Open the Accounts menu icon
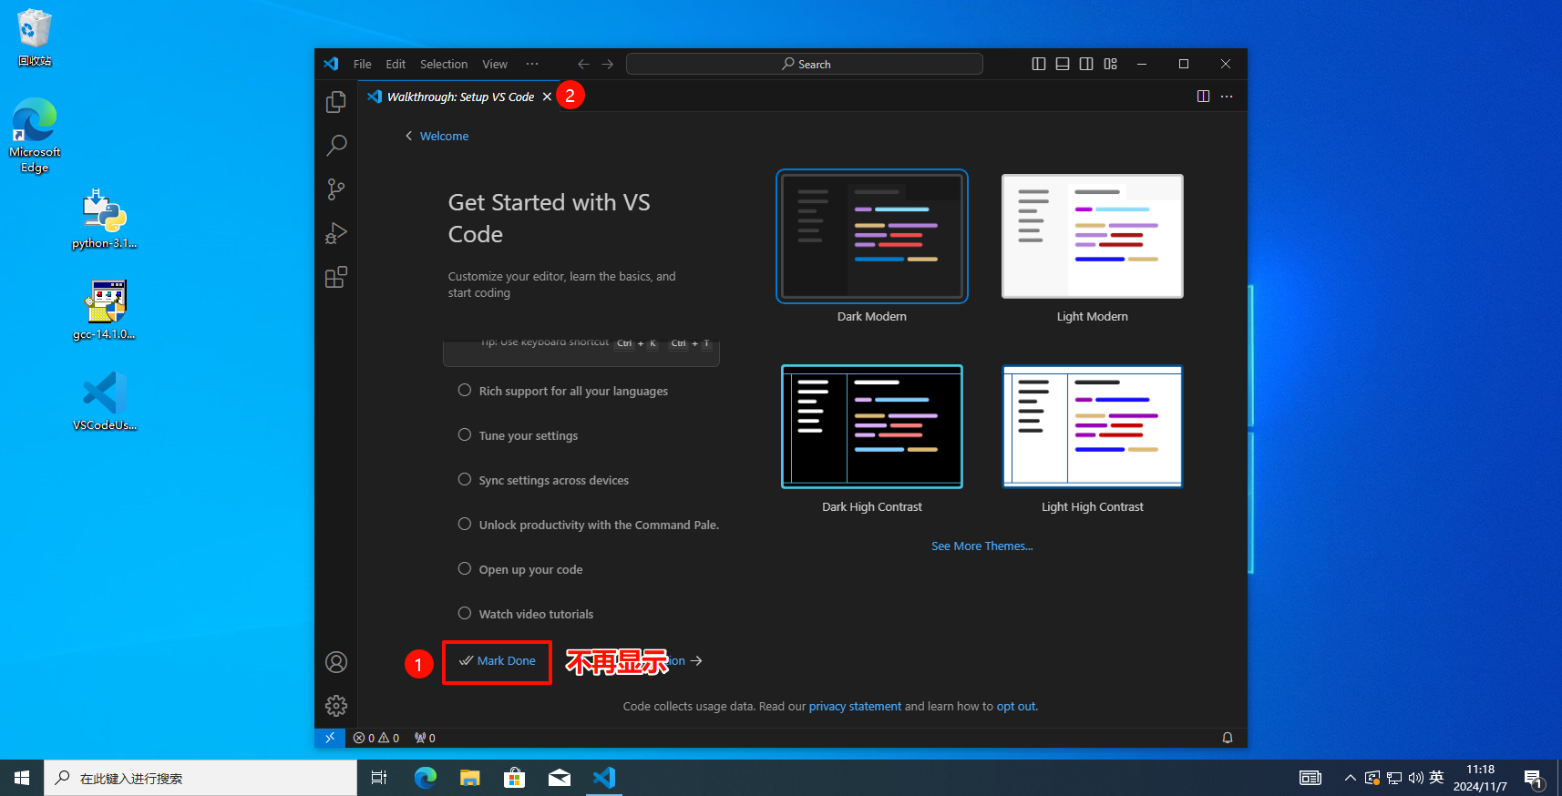 tap(336, 662)
